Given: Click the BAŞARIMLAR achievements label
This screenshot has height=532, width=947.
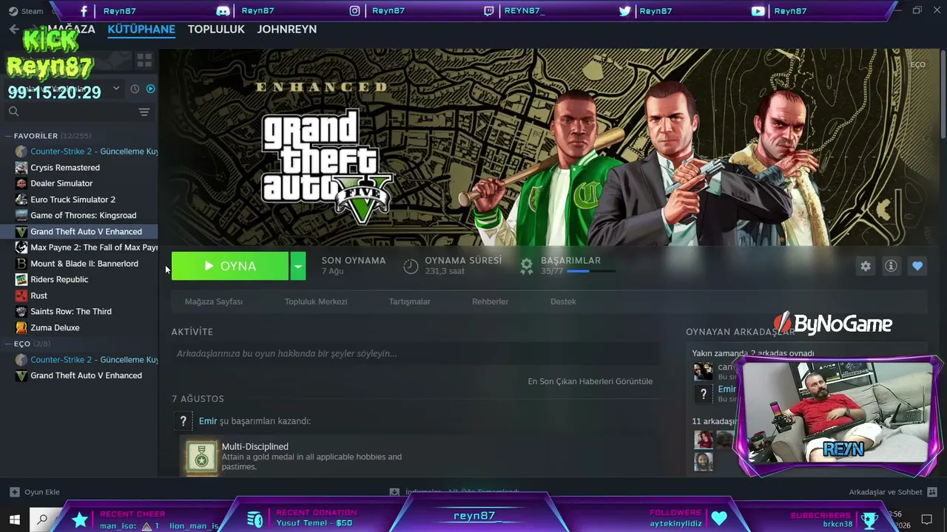Looking at the screenshot, I should pos(570,261).
